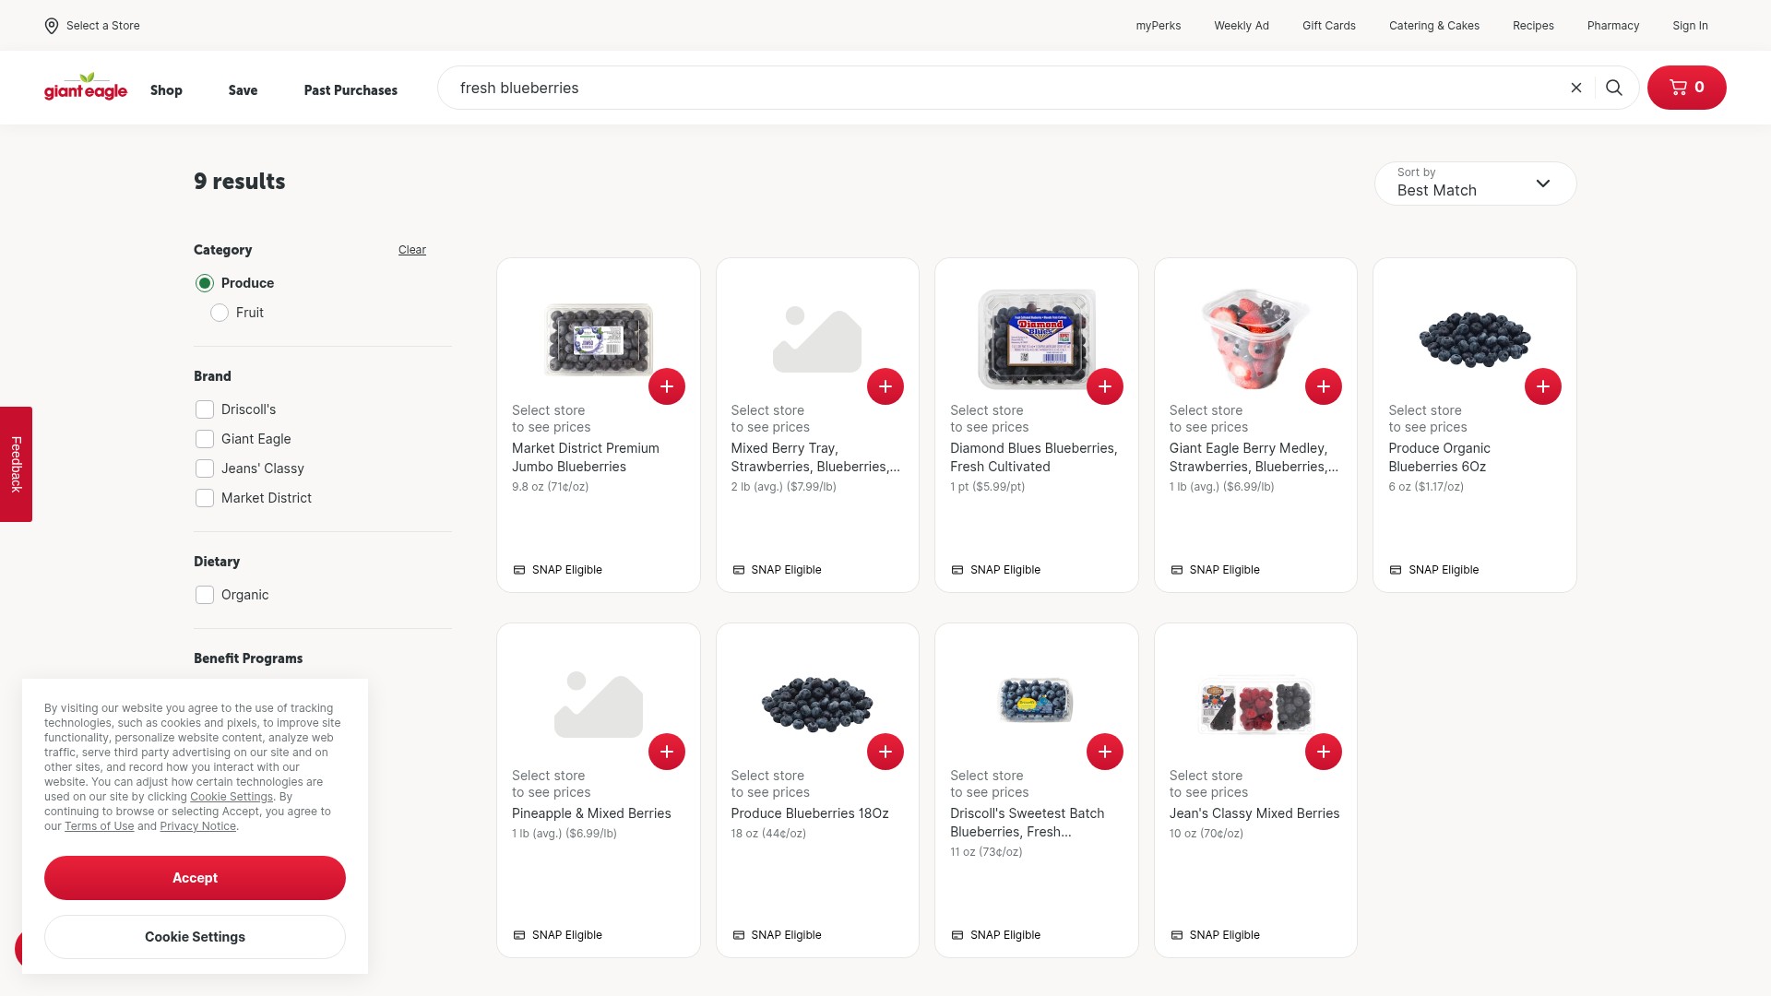Check the Giant Eagle brand filter

pyautogui.click(x=205, y=439)
